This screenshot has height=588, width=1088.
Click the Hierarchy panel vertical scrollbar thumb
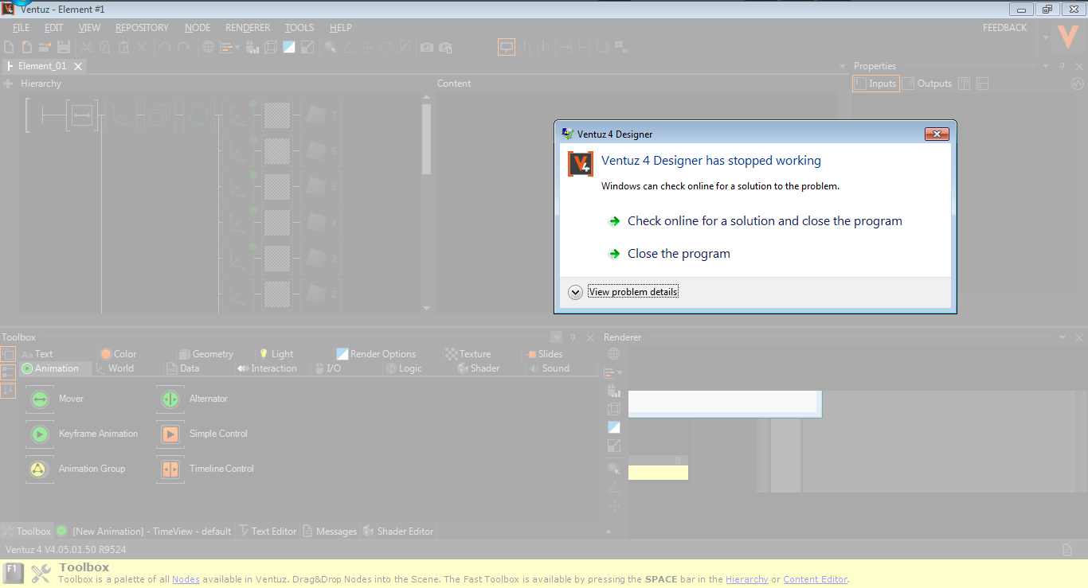point(426,139)
